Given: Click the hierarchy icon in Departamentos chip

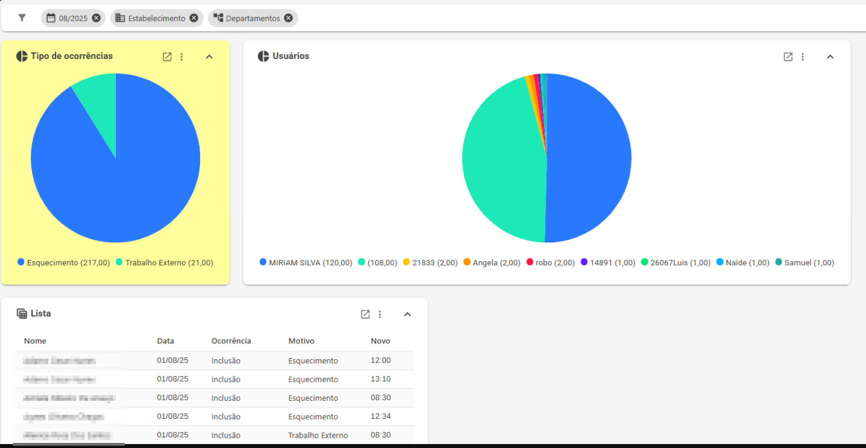Looking at the screenshot, I should (218, 18).
